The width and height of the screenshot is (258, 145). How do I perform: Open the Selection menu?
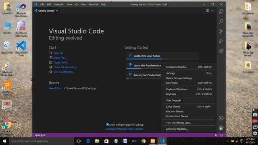(x=59, y=4)
